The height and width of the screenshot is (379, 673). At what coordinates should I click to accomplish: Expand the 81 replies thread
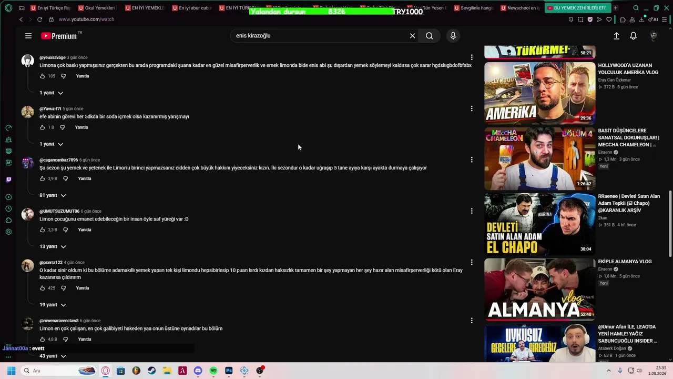click(53, 195)
